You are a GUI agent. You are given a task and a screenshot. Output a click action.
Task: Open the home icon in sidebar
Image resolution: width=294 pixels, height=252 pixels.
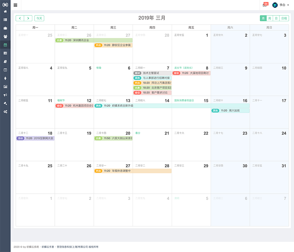[5, 11]
